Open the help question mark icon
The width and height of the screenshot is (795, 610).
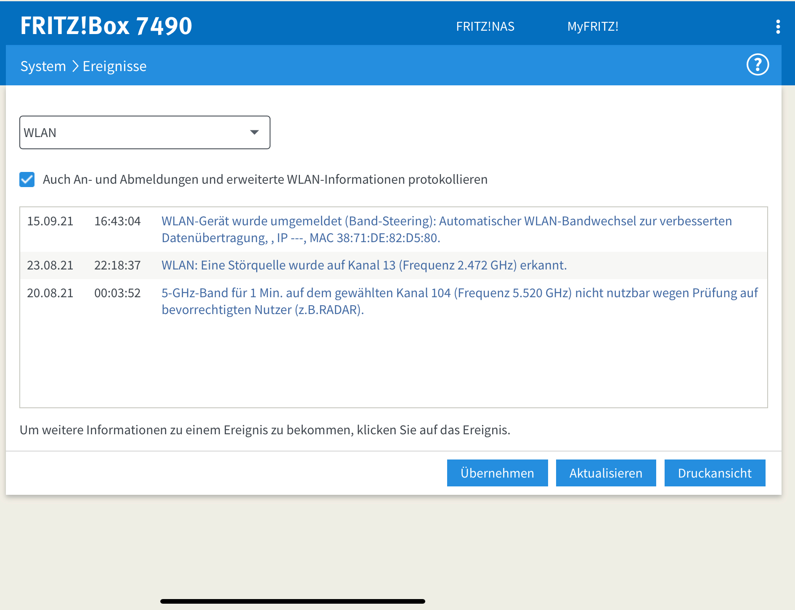point(758,65)
